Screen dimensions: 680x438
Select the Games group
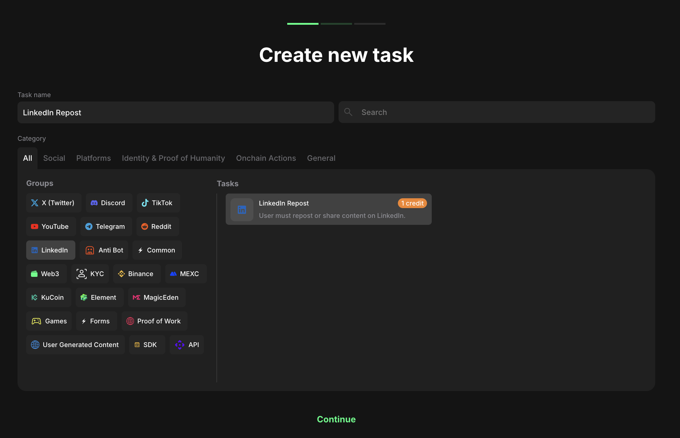click(x=49, y=321)
